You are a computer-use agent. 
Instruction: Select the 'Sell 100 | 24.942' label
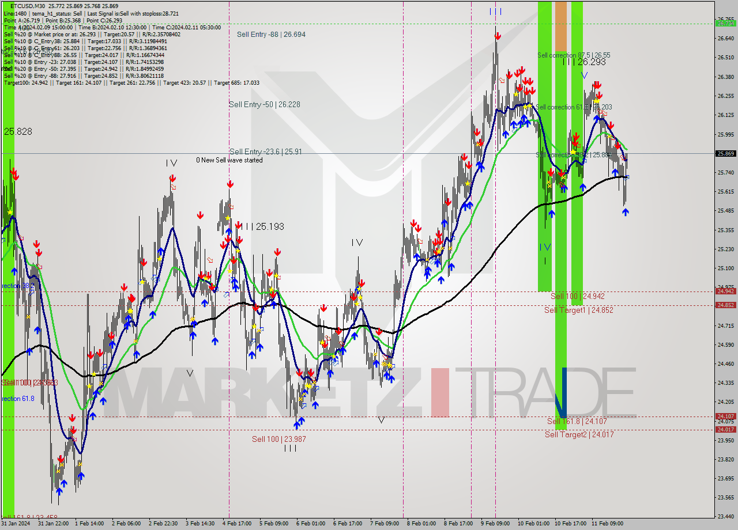(578, 296)
